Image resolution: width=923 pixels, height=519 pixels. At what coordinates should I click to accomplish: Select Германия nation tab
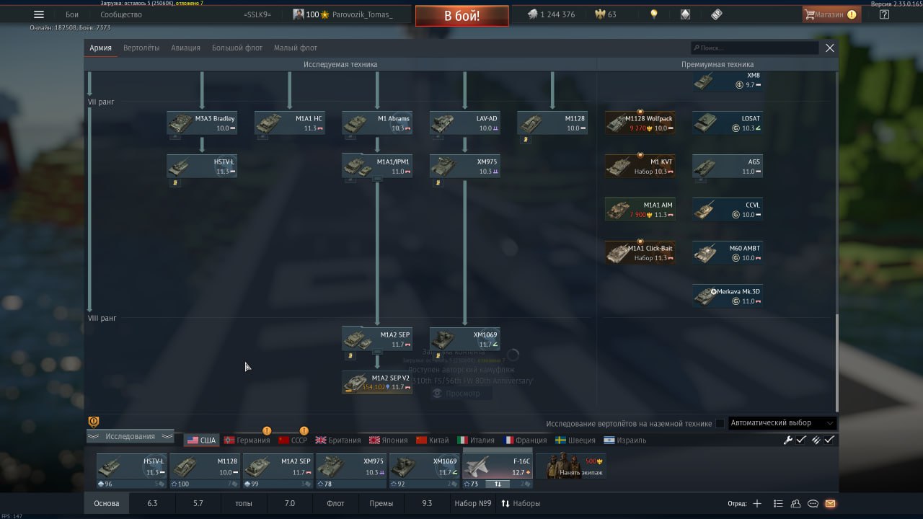tap(247, 440)
